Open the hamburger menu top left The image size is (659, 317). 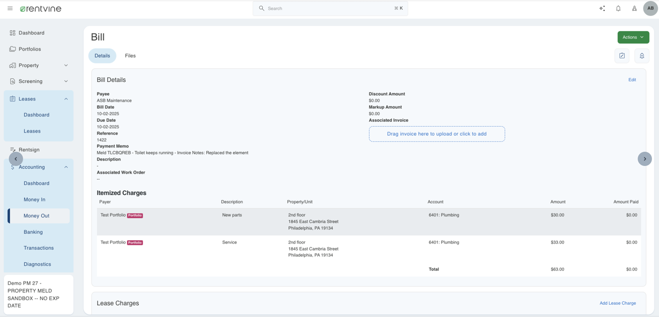[10, 8]
